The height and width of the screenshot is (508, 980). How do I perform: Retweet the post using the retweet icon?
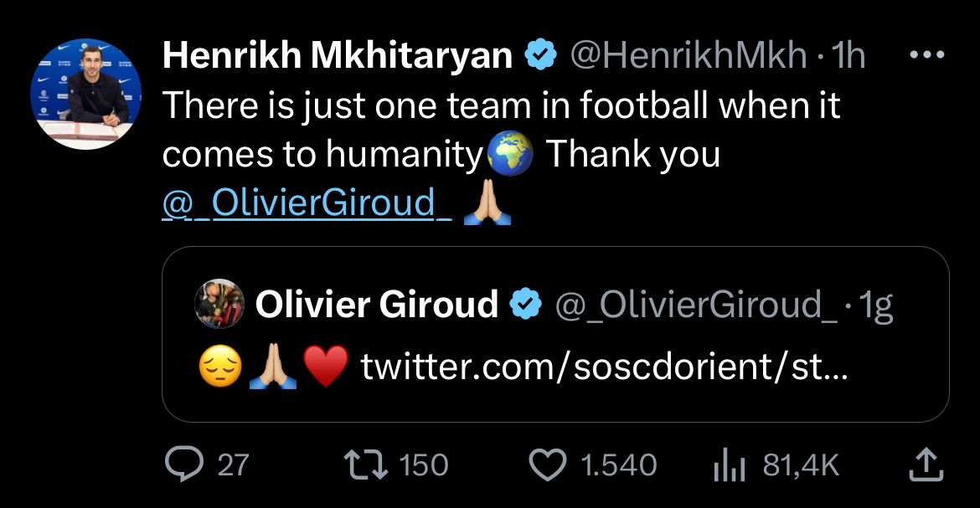pyautogui.click(x=366, y=464)
